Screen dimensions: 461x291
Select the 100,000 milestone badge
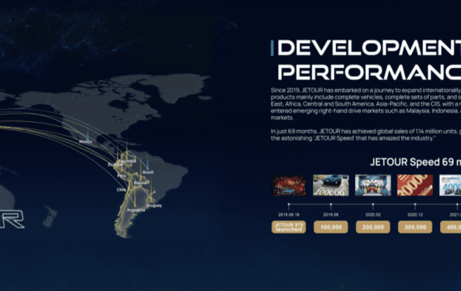(x=331, y=227)
